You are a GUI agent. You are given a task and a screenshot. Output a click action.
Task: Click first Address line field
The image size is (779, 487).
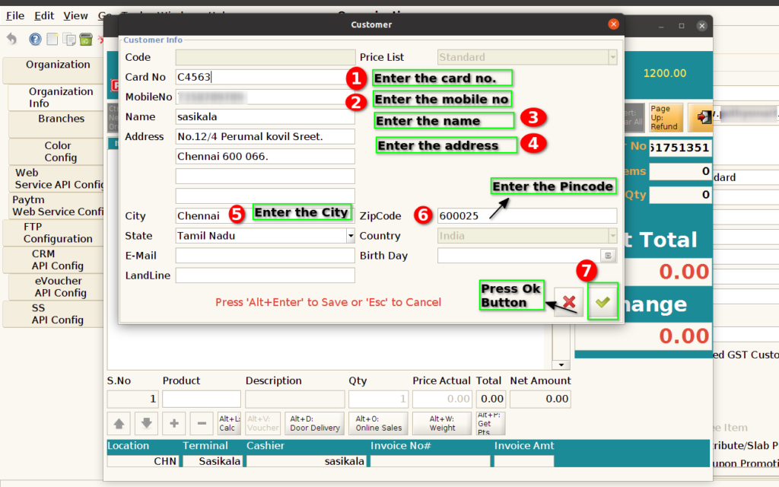(x=265, y=137)
